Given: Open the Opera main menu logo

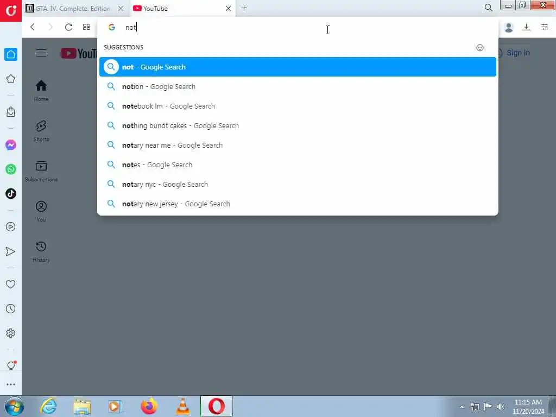Looking at the screenshot, I should tap(11, 10).
